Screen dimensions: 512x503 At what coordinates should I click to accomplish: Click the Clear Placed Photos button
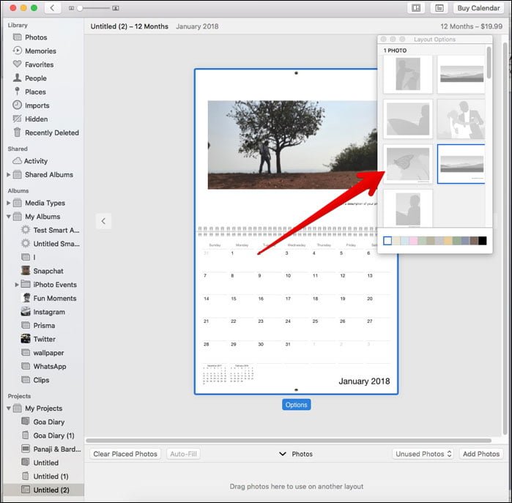pos(125,454)
